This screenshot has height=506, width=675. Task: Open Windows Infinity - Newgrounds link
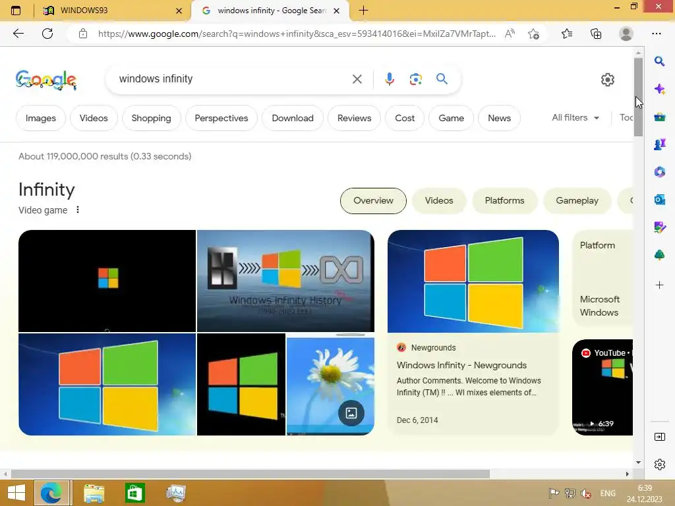[461, 365]
